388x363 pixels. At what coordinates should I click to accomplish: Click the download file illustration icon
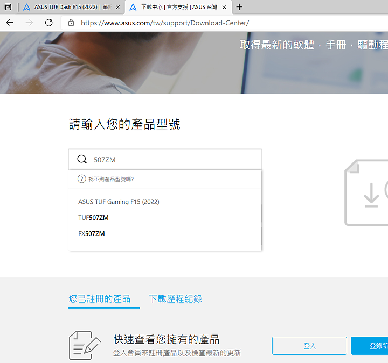point(366,193)
